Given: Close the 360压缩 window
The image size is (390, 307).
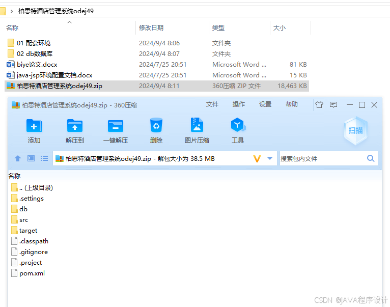Looking at the screenshot, I should point(374,105).
